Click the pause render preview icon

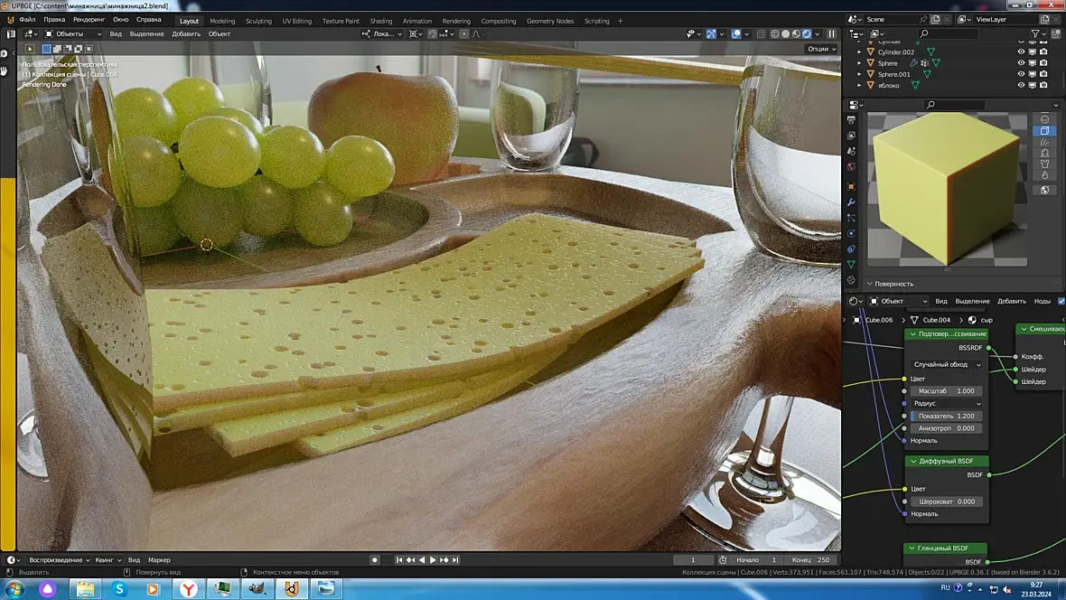point(831,34)
